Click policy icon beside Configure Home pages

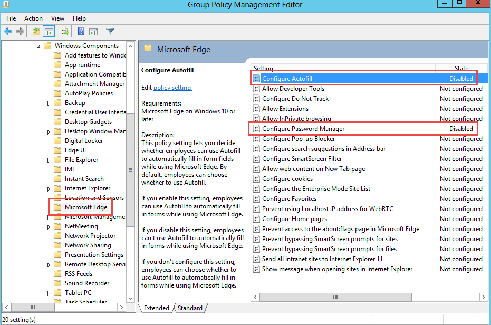tap(256, 219)
